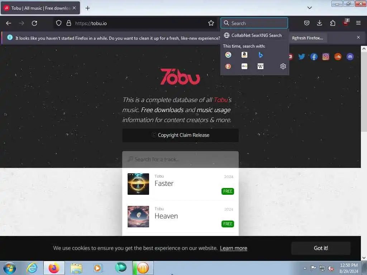Open Tobu's Instagram page
The height and width of the screenshot is (275, 367).
[x=325, y=57]
